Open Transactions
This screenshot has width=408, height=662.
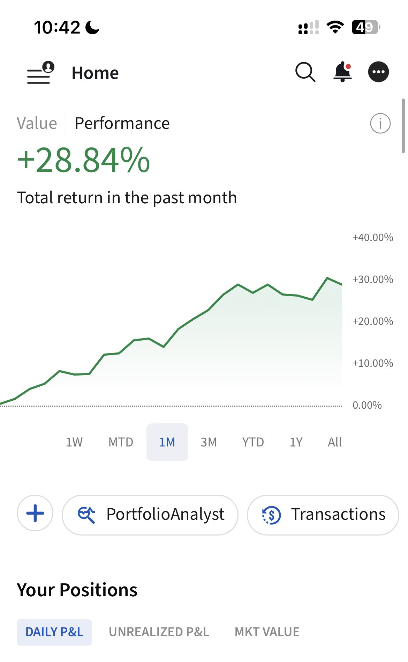pos(323,515)
